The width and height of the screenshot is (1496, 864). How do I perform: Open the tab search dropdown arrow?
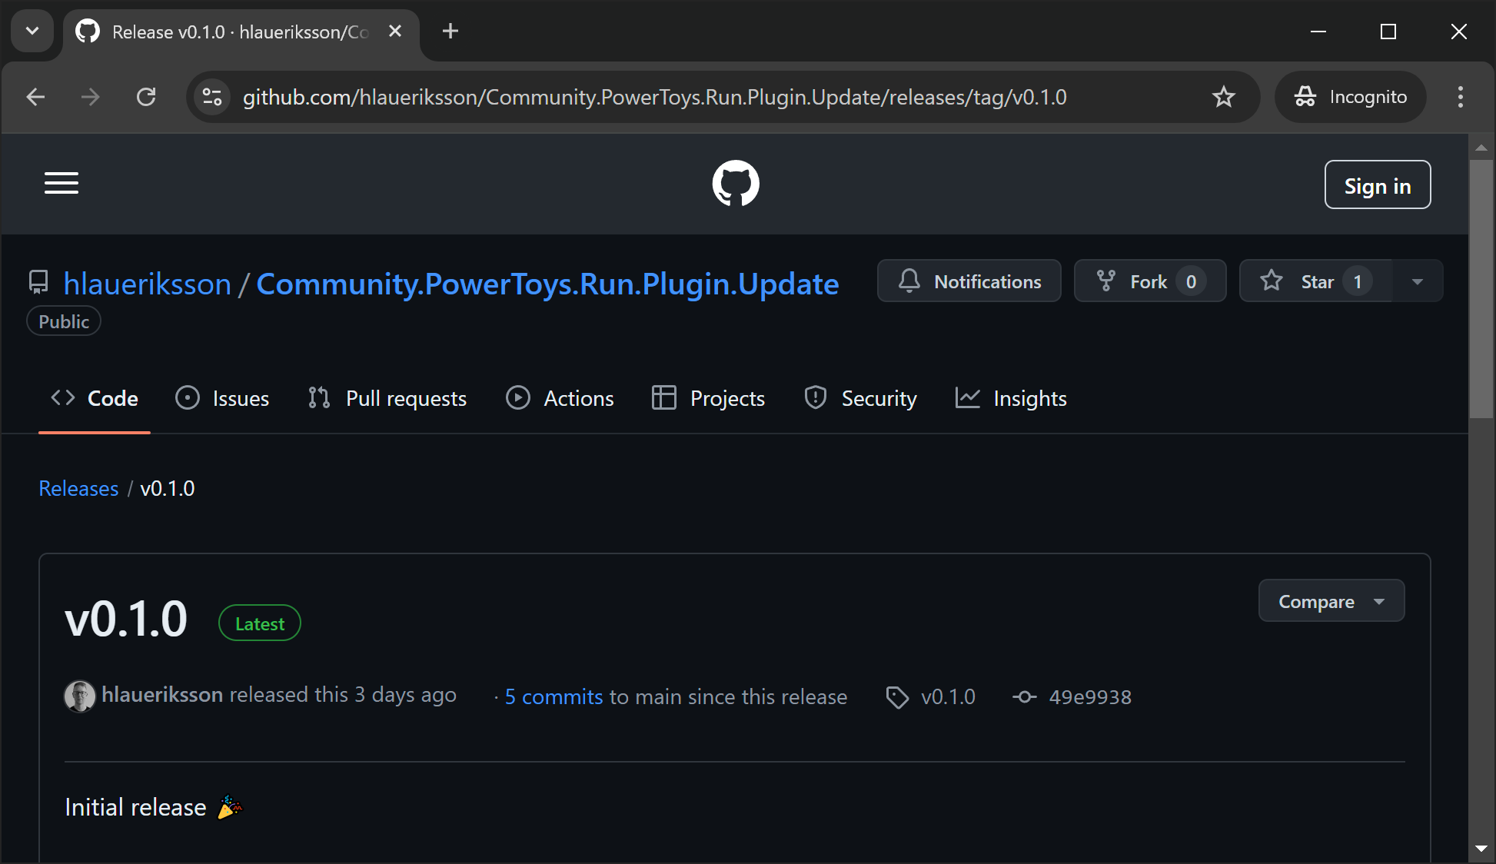click(32, 32)
